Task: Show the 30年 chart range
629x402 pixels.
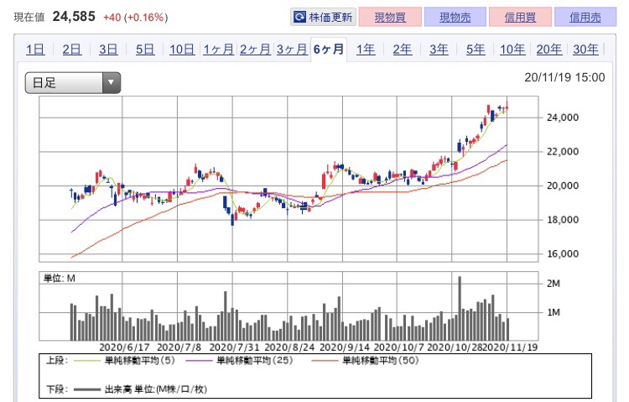Action: coord(585,50)
